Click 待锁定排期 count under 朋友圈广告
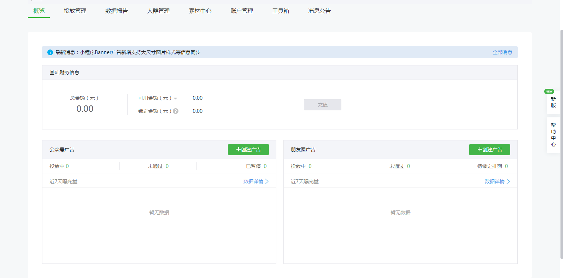This screenshot has height=278, width=564. pos(506,166)
